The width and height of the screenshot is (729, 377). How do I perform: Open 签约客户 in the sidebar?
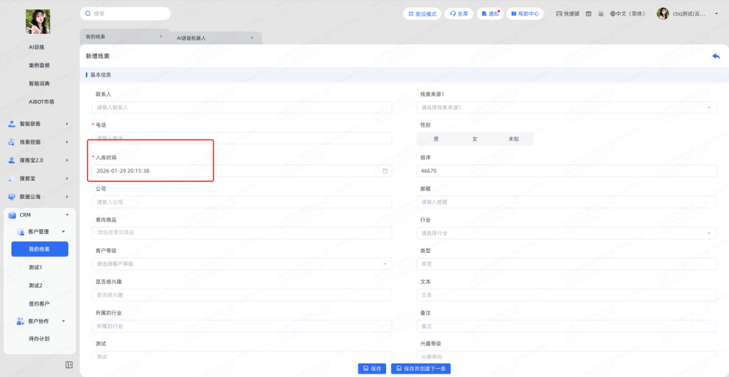pos(39,303)
